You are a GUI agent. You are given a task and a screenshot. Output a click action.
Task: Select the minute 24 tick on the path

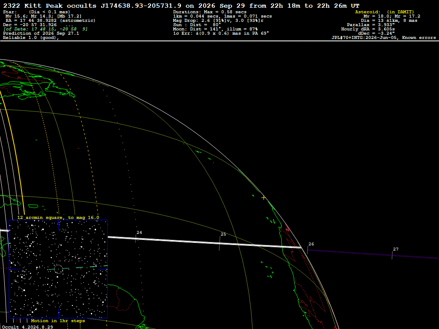[136, 238]
